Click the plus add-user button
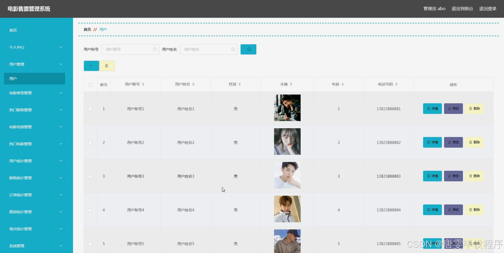This screenshot has width=504, height=253. pyautogui.click(x=91, y=66)
